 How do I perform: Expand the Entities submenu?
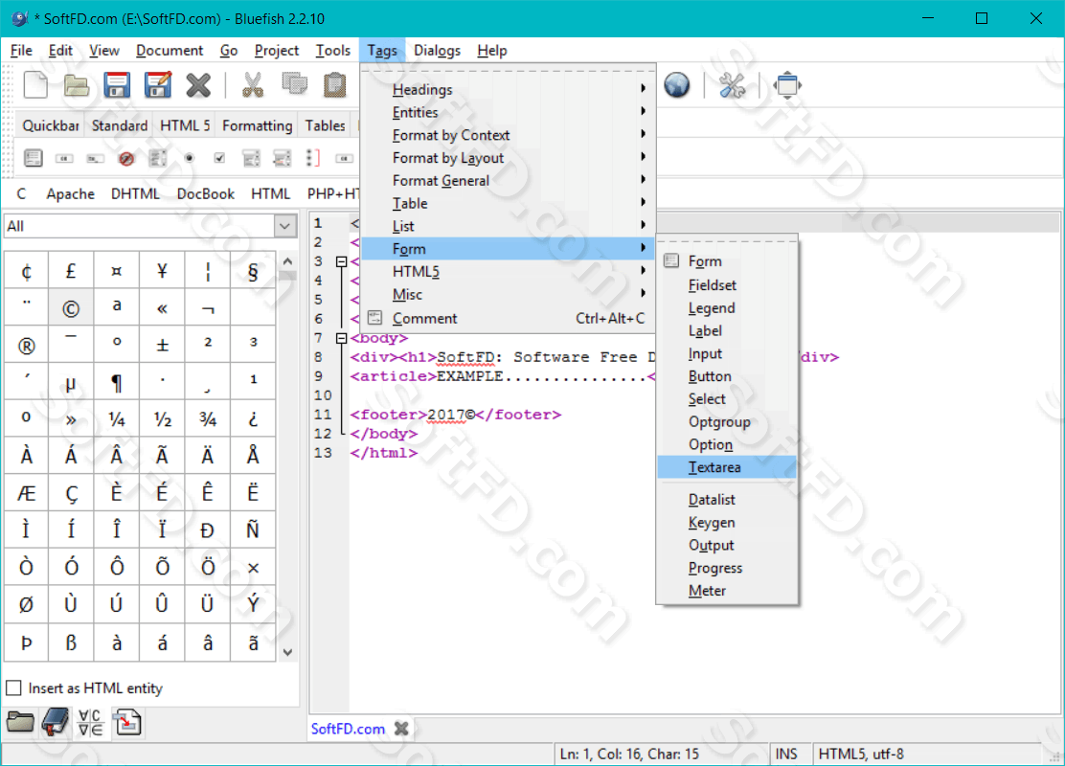coord(508,112)
